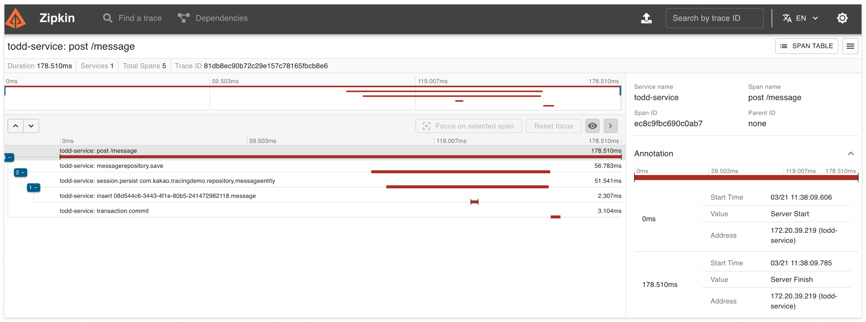This screenshot has height=322, width=866.
Task: Collapse the messagerepository.save children badge '2 –'
Action: tap(20, 173)
